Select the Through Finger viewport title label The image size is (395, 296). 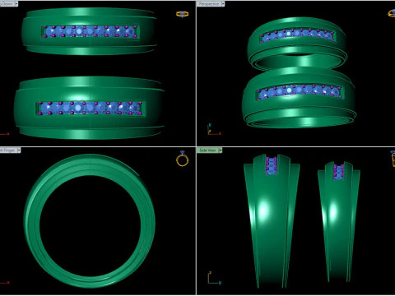[8, 150]
